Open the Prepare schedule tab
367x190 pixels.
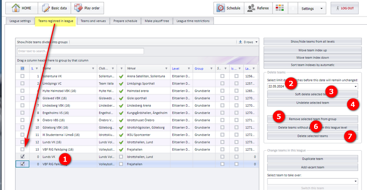tap(125, 21)
